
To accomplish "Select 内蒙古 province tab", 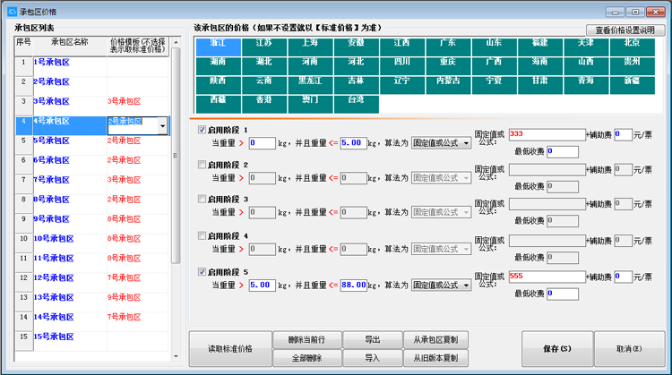I will (x=448, y=85).
